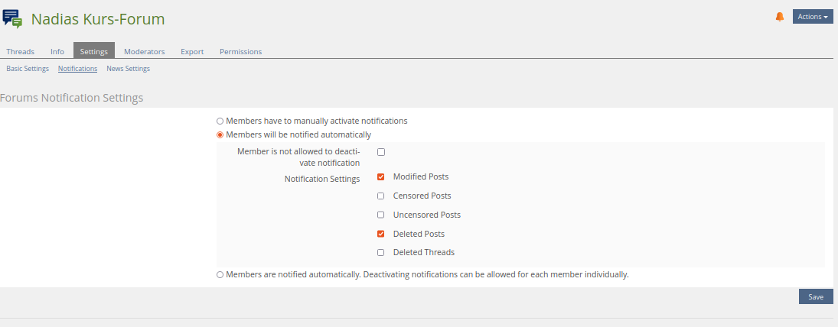Image resolution: width=838 pixels, height=327 pixels.
Task: Open the Info tab
Action: (x=57, y=52)
